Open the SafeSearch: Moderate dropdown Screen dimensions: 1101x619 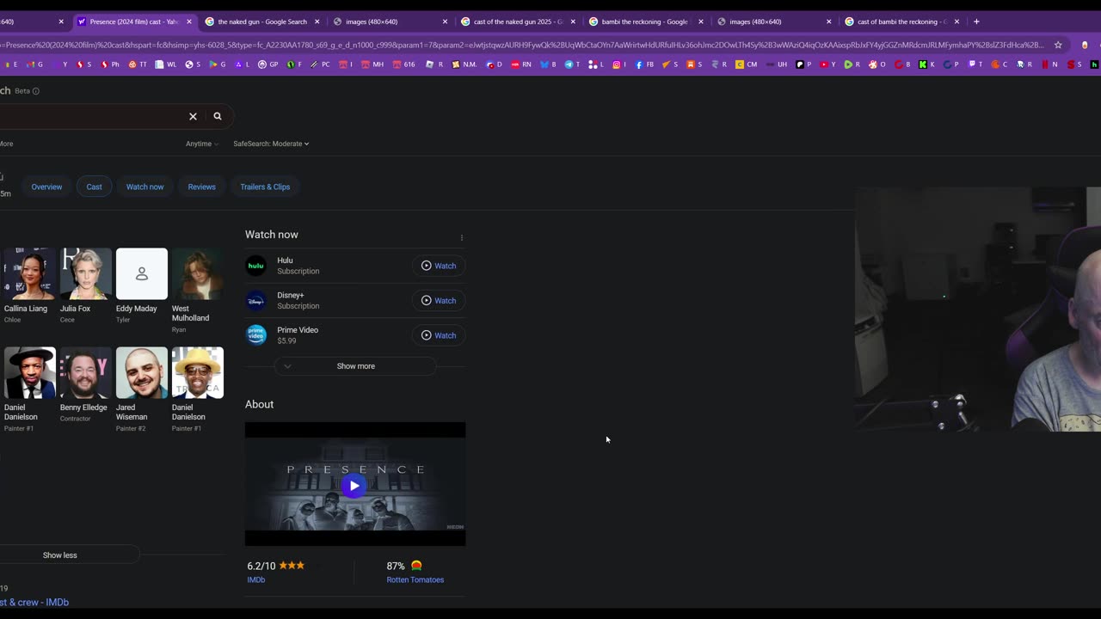coord(271,144)
